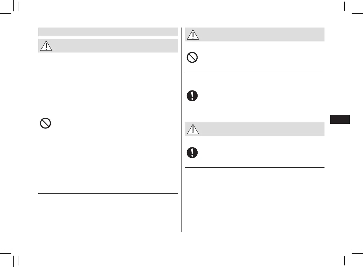Click the prohibition symbol in the right column
Screen dimensions: 363x267
tap(192, 58)
